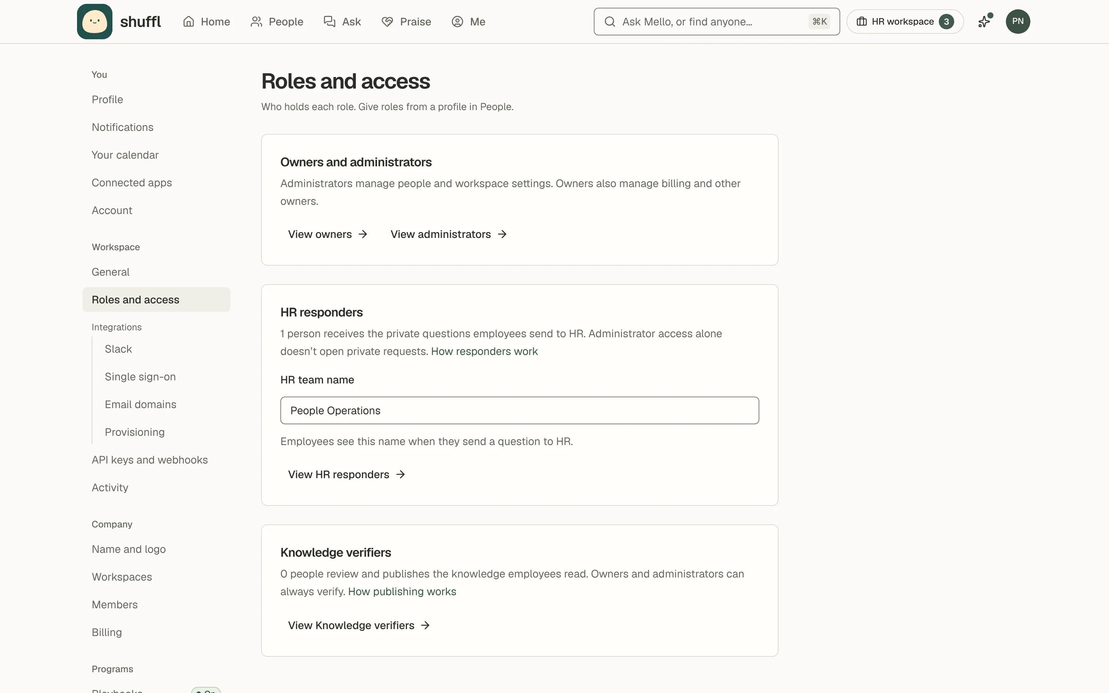Open the PN avatar menu

(x=1018, y=22)
